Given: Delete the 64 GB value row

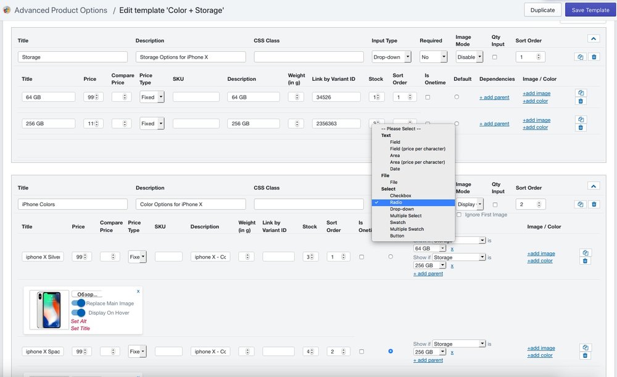Looking at the screenshot, I should point(581,101).
